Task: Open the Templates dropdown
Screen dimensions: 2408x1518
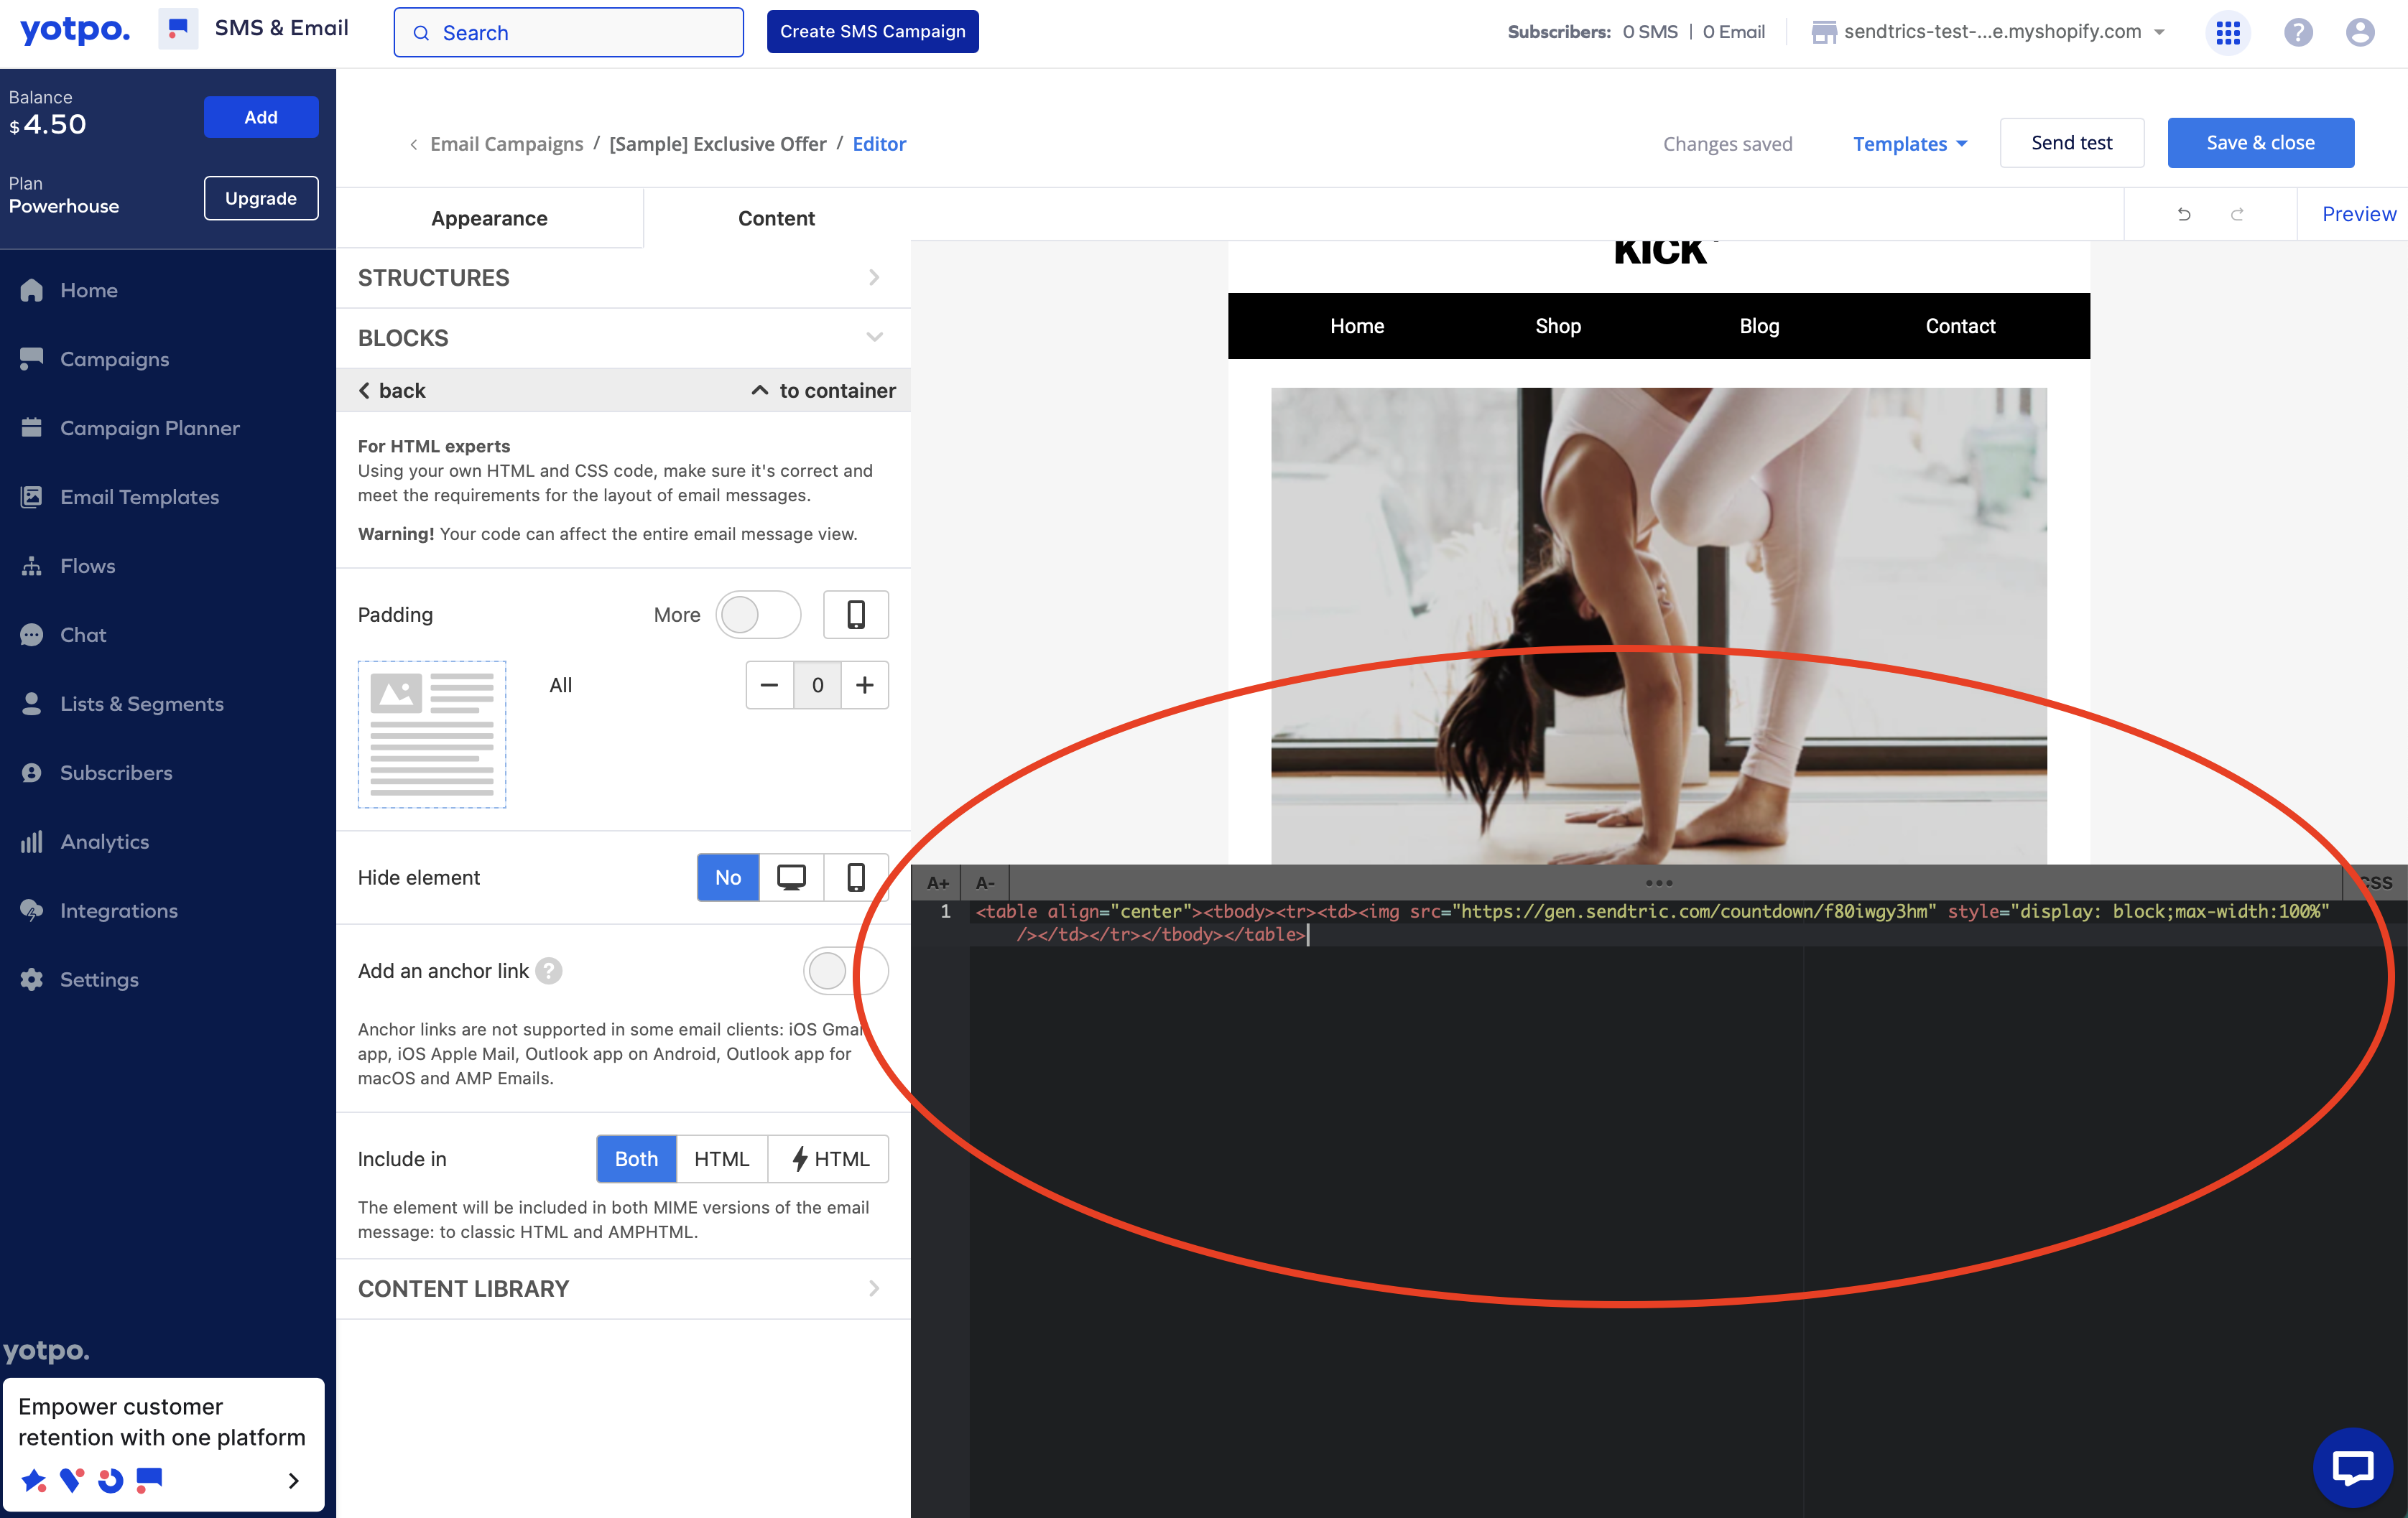Action: [x=1909, y=144]
